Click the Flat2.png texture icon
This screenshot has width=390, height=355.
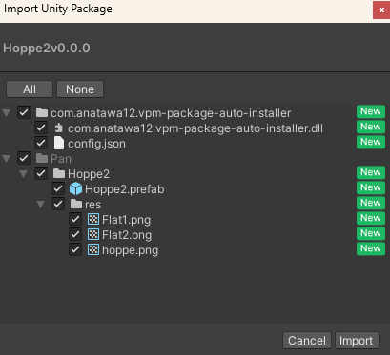click(93, 234)
